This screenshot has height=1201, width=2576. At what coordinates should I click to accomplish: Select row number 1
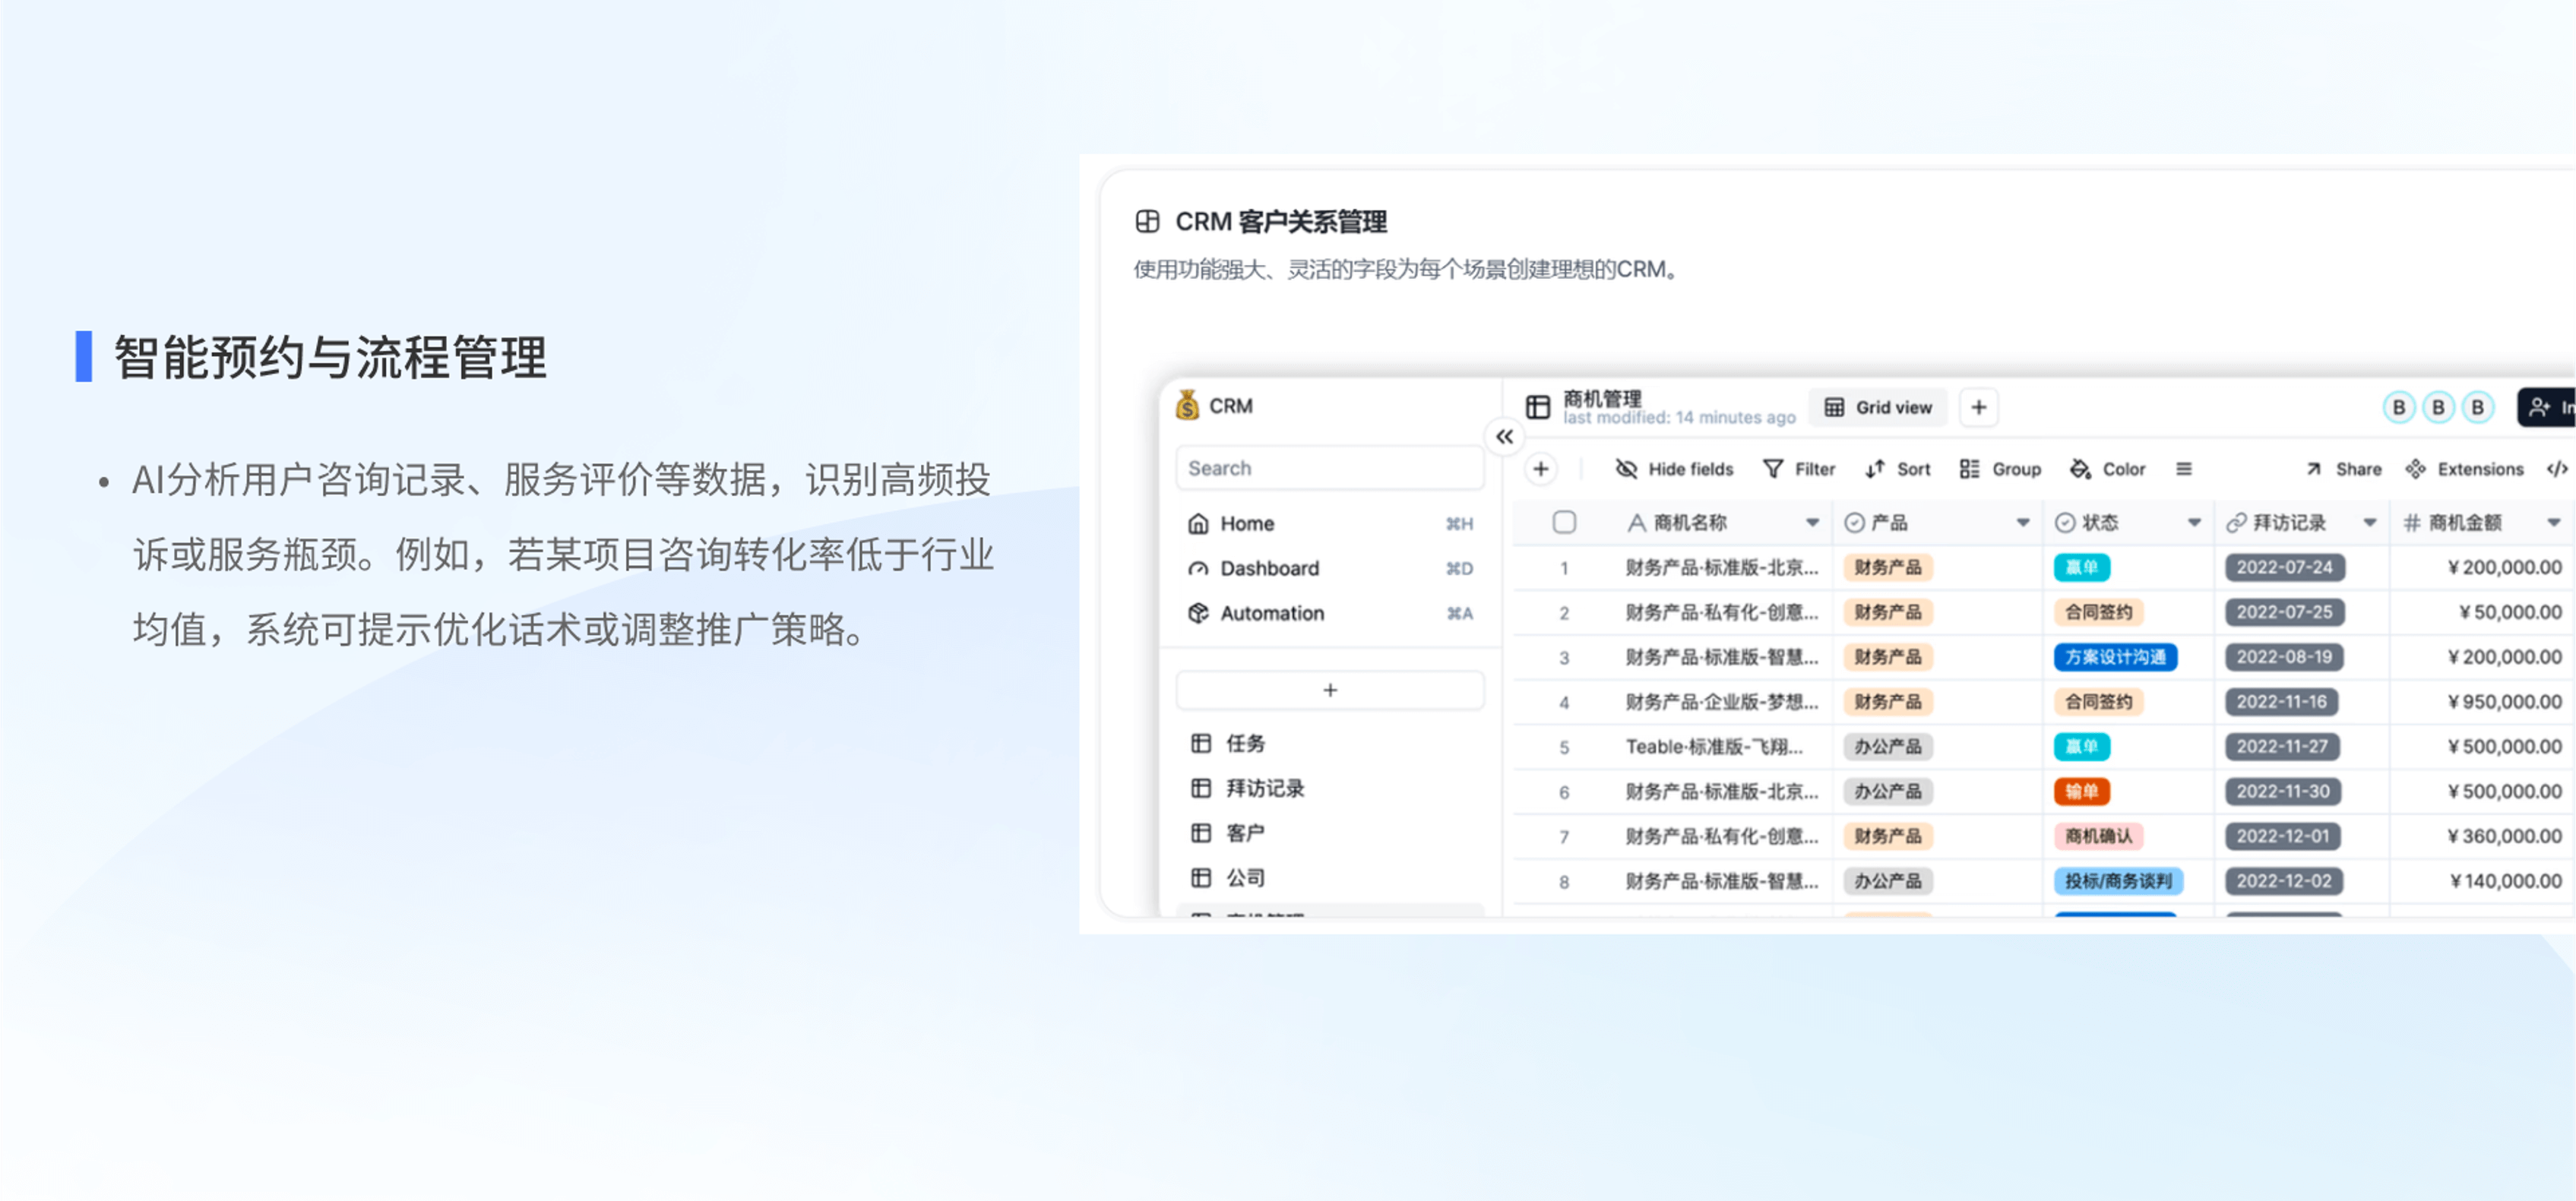point(1564,569)
